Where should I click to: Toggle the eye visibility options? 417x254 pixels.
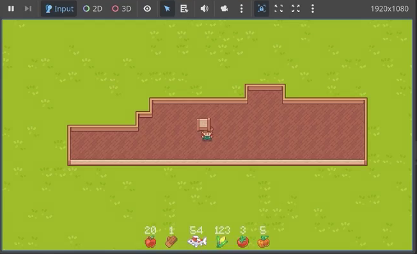tap(147, 8)
